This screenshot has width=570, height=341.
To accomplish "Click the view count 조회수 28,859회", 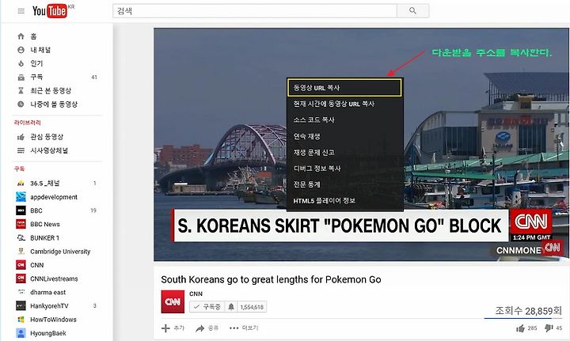I will [x=529, y=311].
